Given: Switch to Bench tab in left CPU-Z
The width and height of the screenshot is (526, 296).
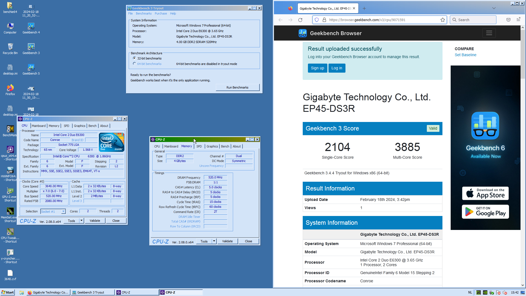Looking at the screenshot, I should pyautogui.click(x=92, y=126).
